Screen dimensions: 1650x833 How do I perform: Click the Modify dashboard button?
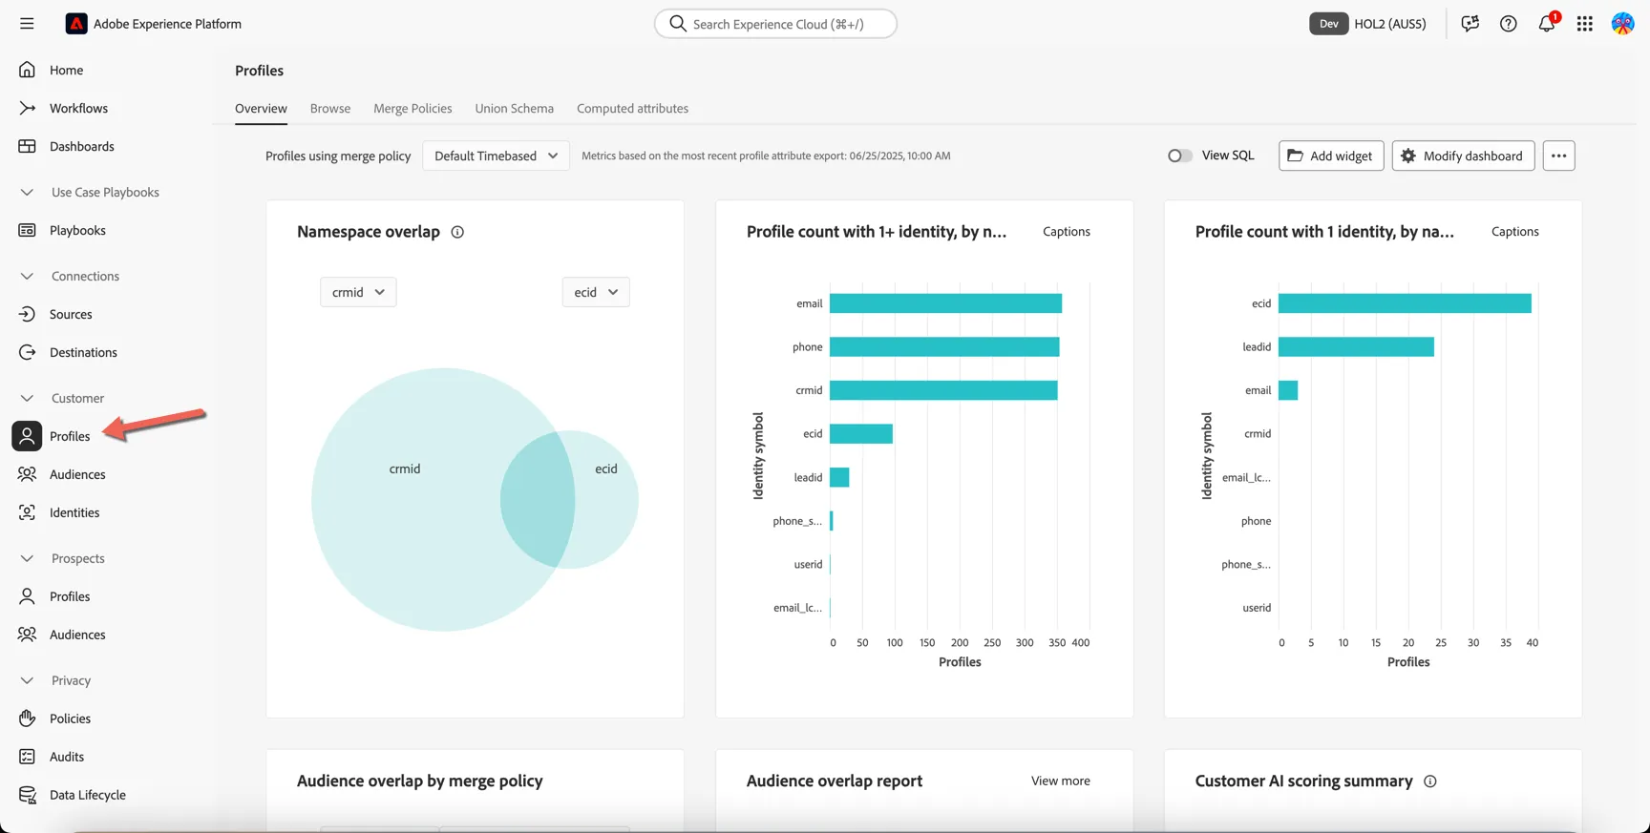coord(1463,156)
